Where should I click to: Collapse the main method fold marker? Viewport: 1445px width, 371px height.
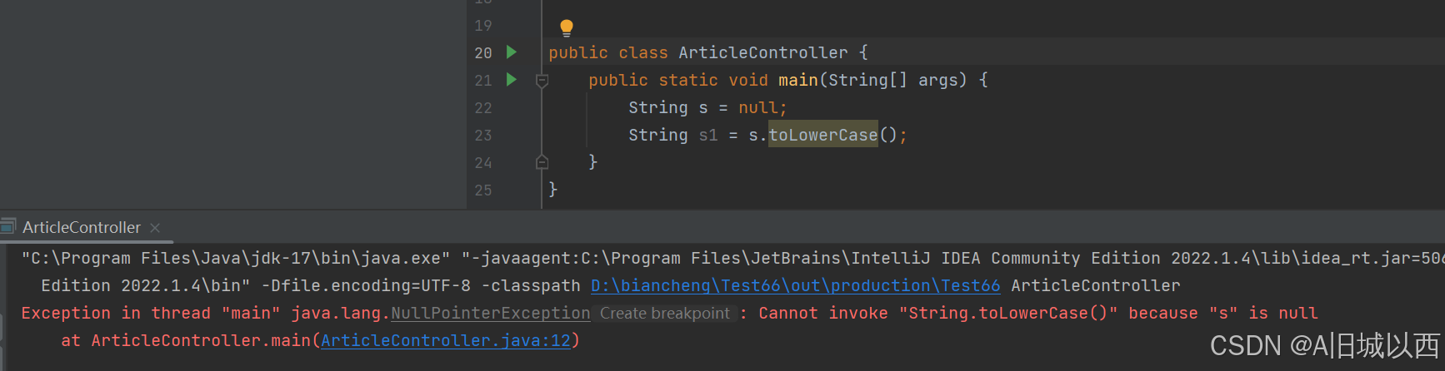pos(542,81)
